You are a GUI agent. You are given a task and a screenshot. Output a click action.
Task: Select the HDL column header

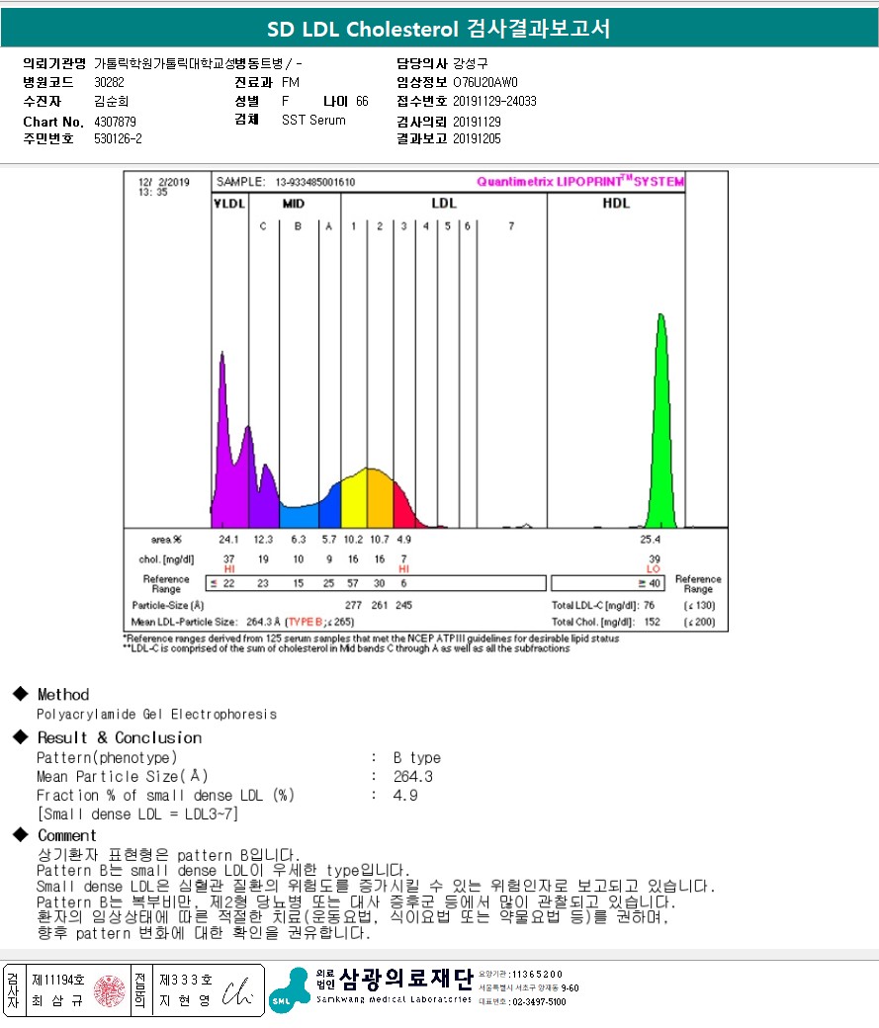click(616, 204)
